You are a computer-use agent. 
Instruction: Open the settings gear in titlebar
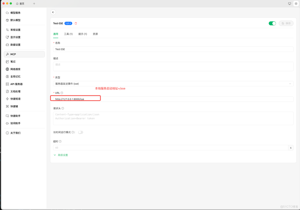pos(296,4)
